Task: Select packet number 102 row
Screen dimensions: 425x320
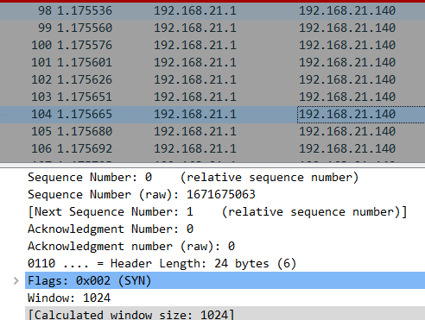Action: click(212, 79)
